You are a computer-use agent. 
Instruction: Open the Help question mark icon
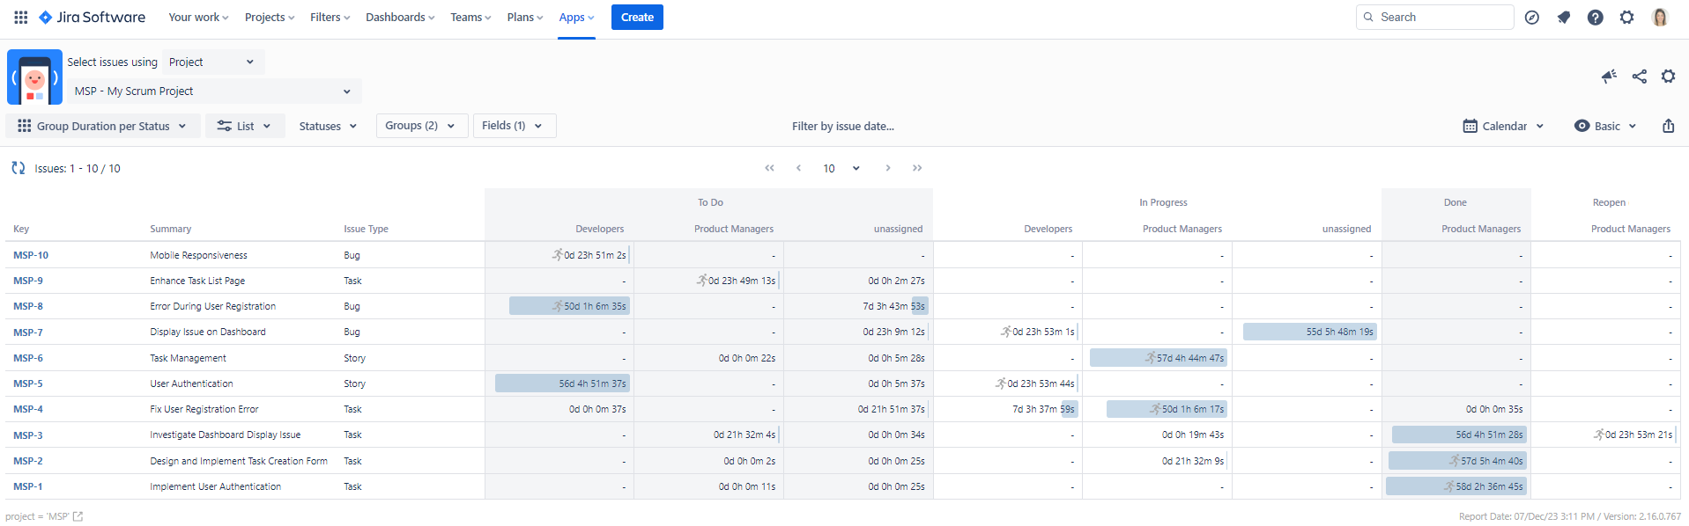coord(1595,18)
